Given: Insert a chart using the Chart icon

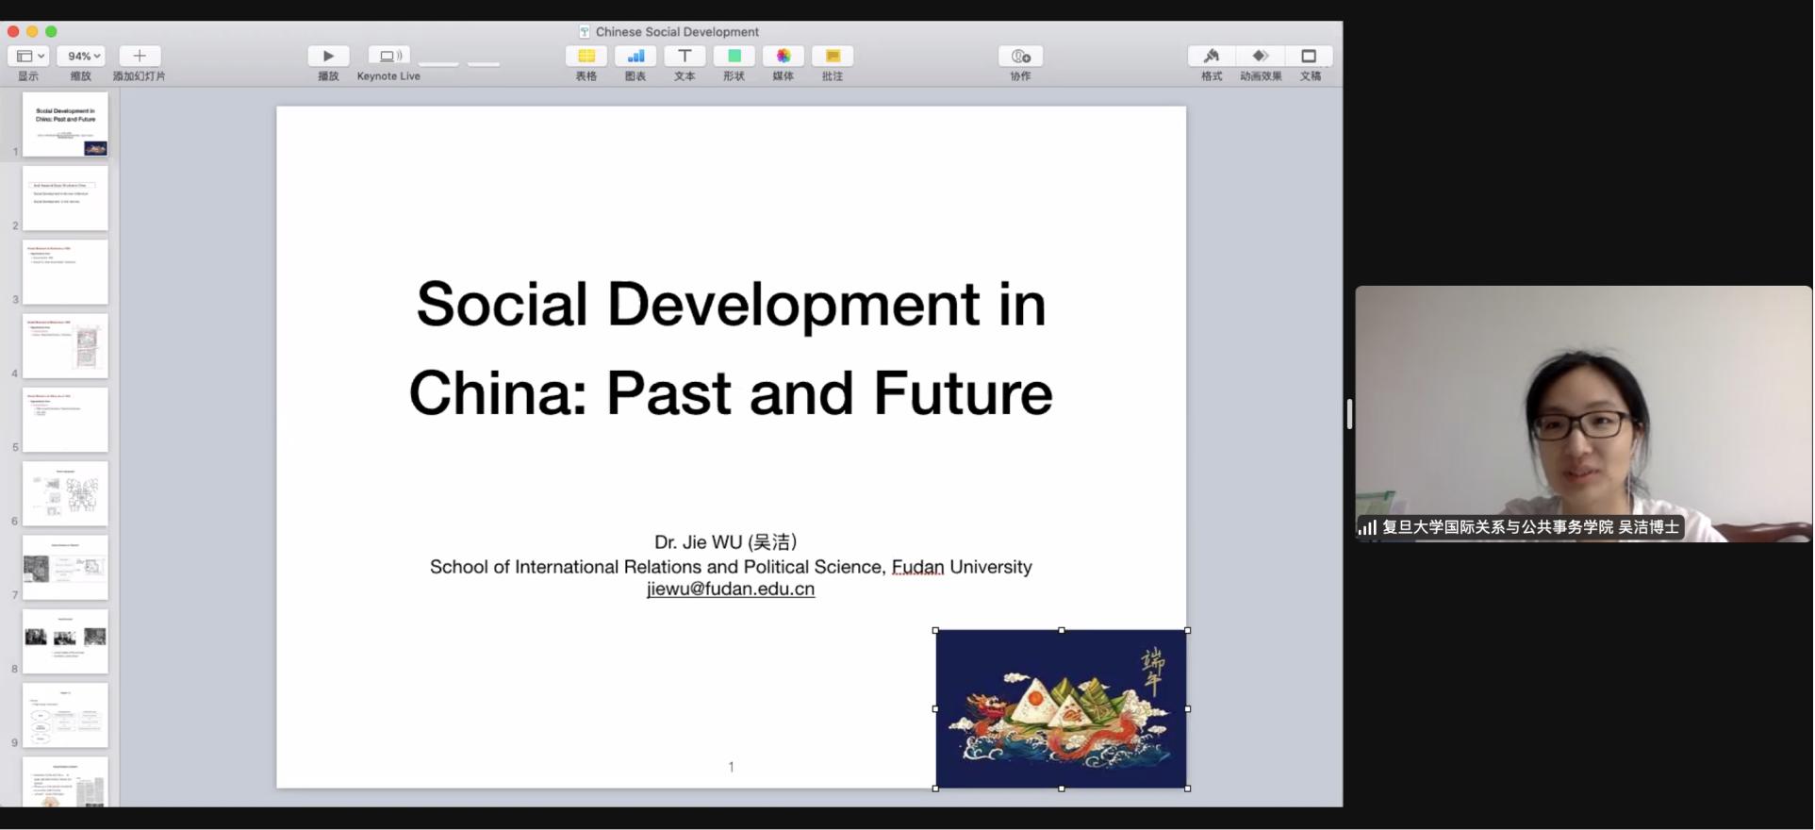Looking at the screenshot, I should tap(635, 57).
